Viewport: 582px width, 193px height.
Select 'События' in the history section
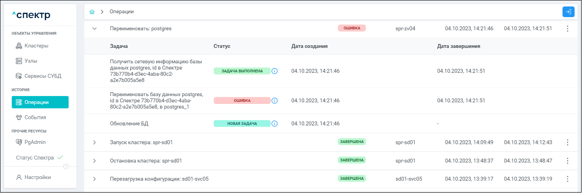pos(35,117)
